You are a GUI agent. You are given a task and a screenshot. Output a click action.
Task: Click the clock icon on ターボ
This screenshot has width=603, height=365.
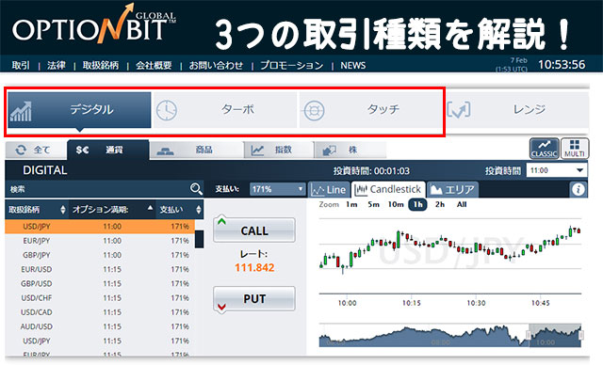(167, 111)
